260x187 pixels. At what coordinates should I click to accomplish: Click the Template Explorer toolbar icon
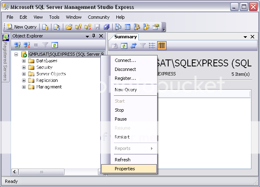(x=147, y=27)
